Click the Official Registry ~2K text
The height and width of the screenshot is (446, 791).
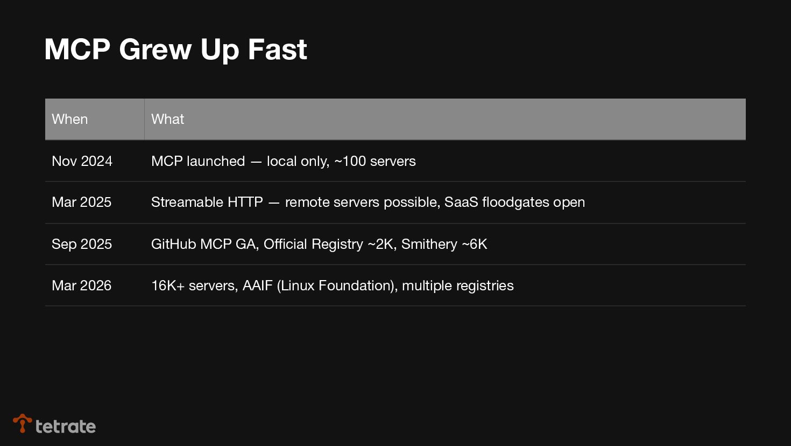(x=329, y=244)
